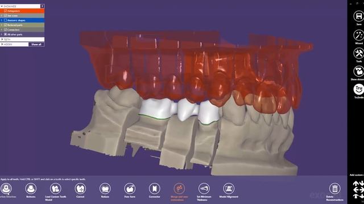Choose the Reduce tool
This screenshot has width=364, height=204.
(x=105, y=189)
